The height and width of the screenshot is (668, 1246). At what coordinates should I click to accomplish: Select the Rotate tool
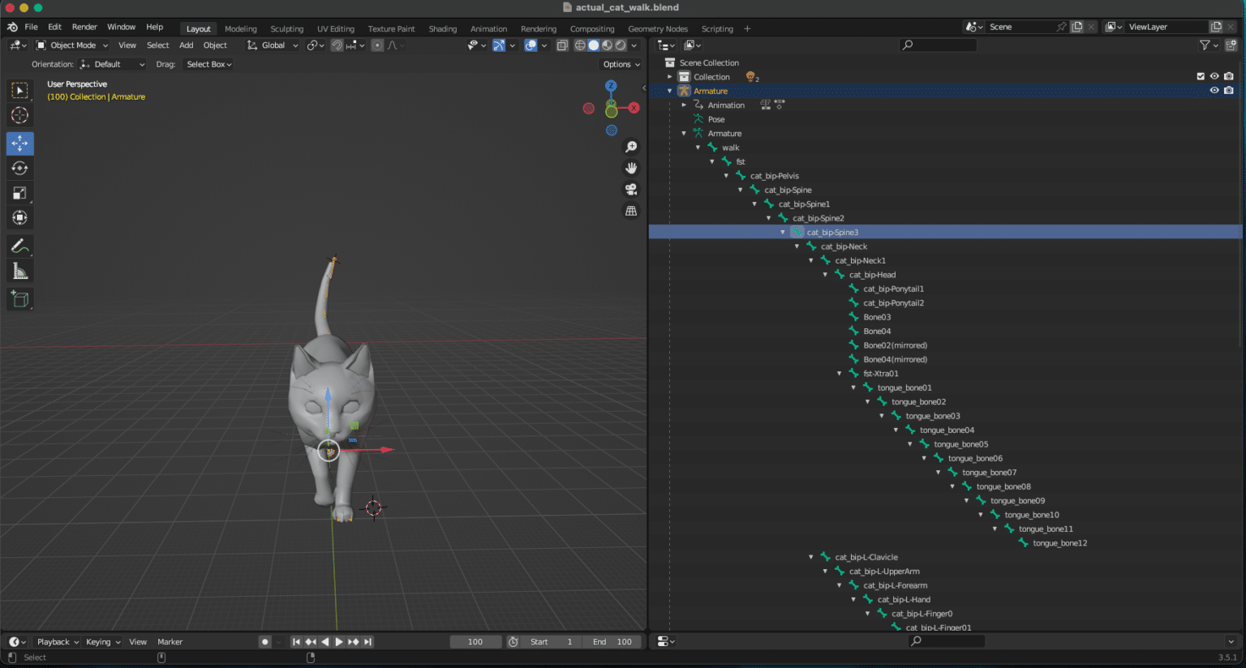[x=20, y=168]
